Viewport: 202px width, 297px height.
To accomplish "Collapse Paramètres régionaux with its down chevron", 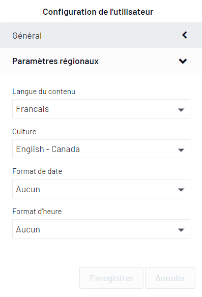I will [x=183, y=61].
